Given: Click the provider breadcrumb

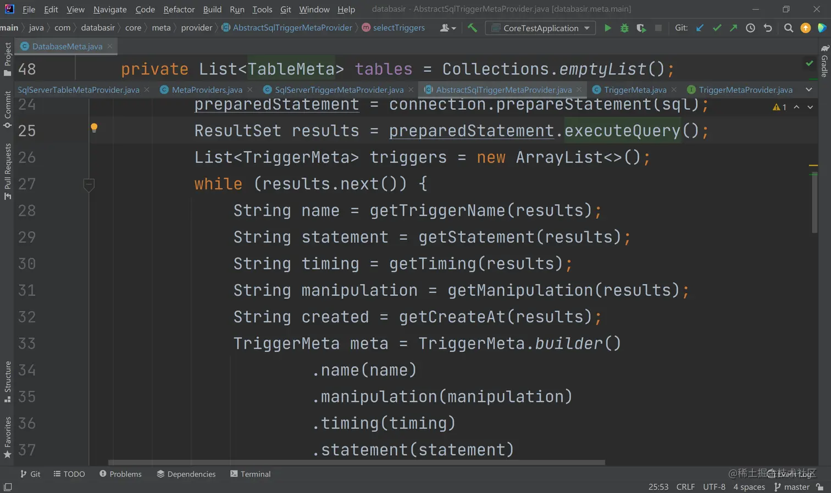Looking at the screenshot, I should [x=197, y=27].
